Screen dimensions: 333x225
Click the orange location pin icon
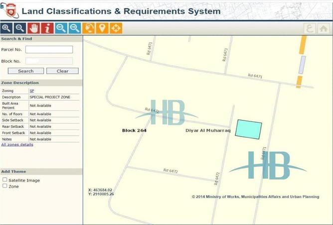tap(102, 28)
